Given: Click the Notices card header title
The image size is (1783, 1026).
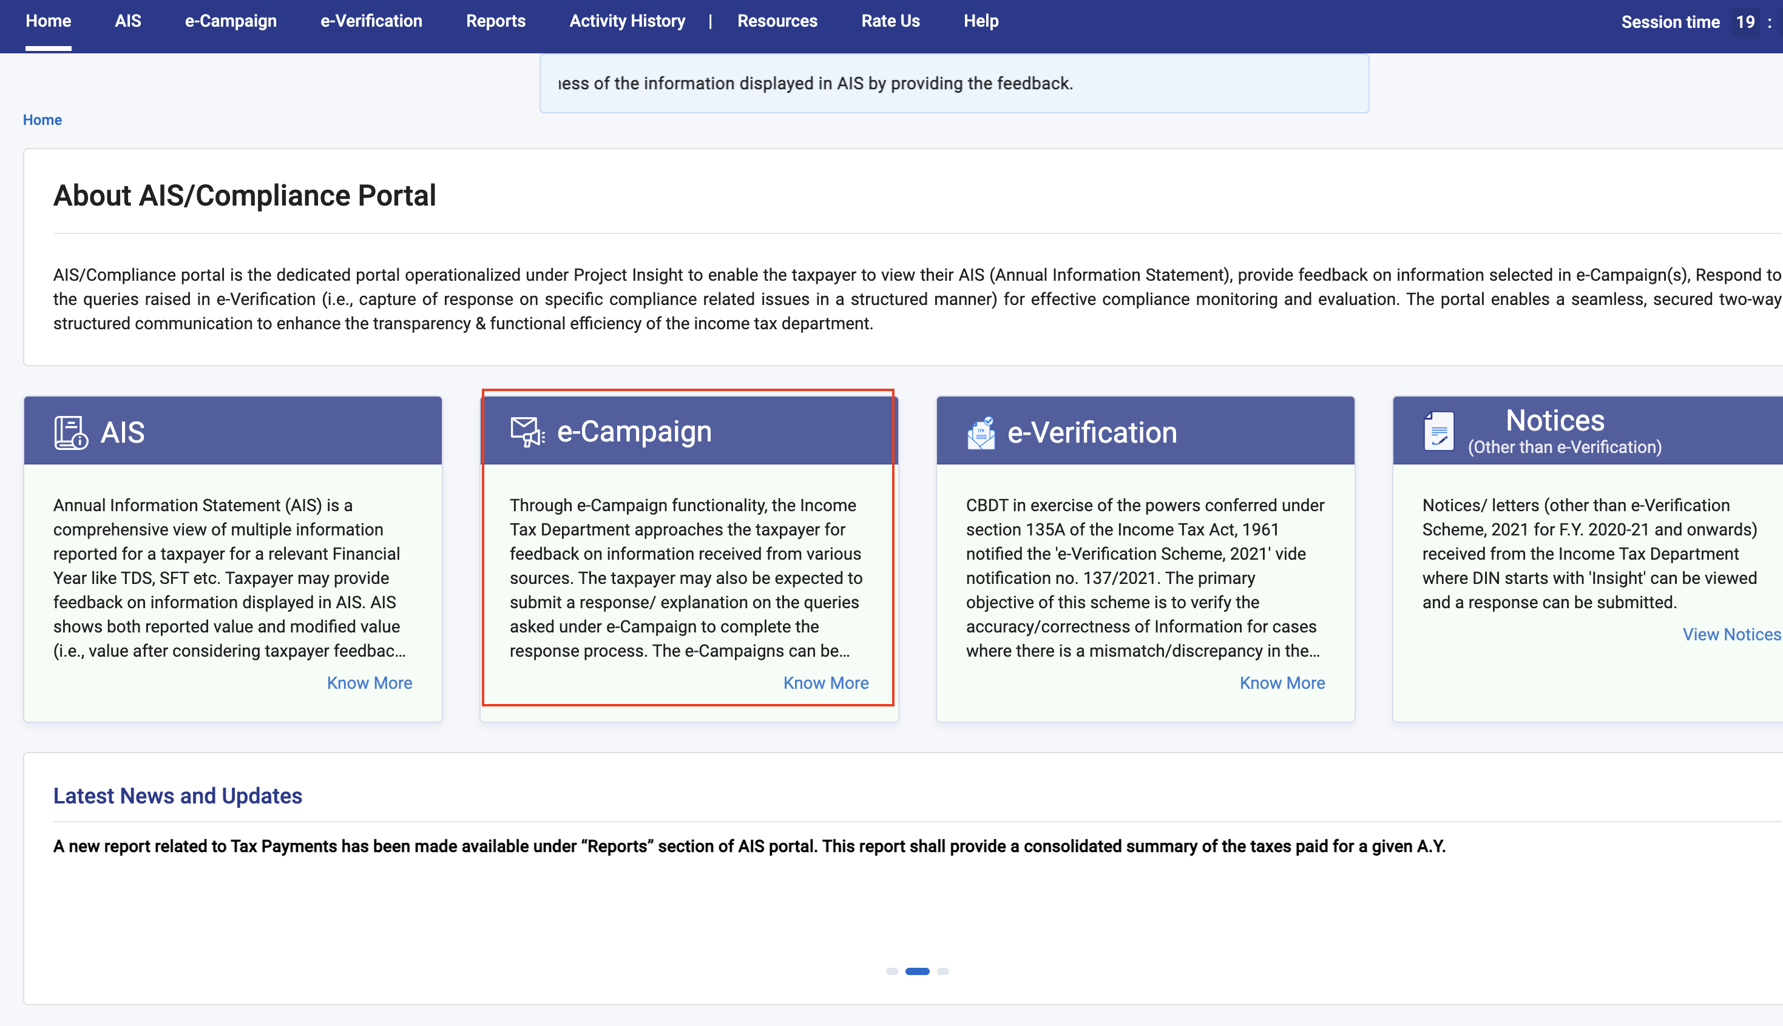Looking at the screenshot, I should pos(1555,421).
